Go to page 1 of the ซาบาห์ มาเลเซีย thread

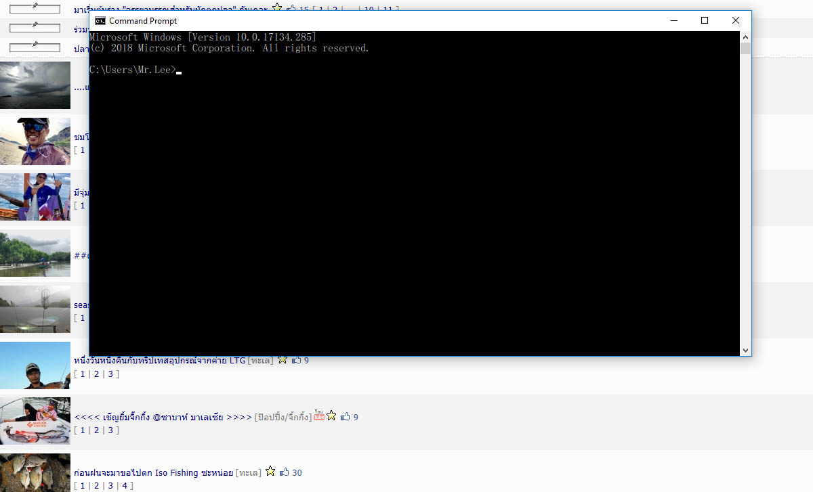pyautogui.click(x=83, y=430)
